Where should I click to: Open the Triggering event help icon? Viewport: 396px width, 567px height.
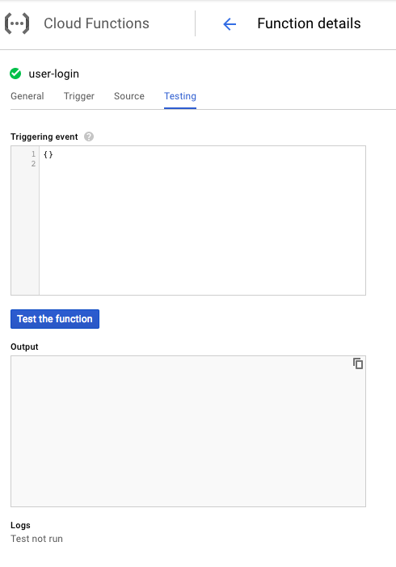pyautogui.click(x=89, y=136)
